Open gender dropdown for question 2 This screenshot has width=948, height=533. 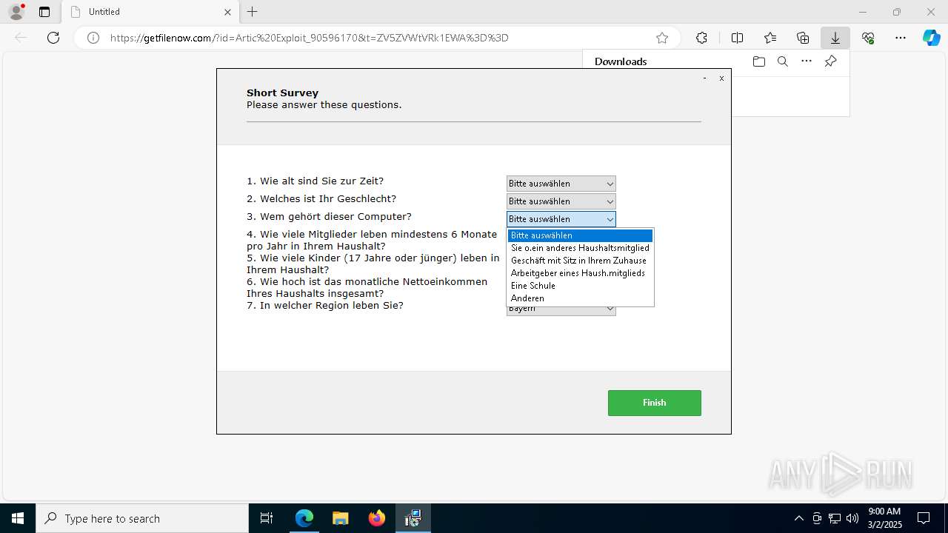pyautogui.click(x=561, y=201)
